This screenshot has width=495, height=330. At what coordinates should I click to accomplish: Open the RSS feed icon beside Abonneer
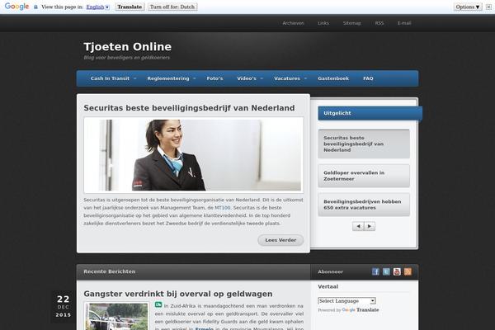(408, 271)
